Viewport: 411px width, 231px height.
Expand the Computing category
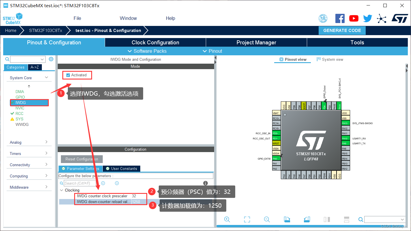click(29, 176)
